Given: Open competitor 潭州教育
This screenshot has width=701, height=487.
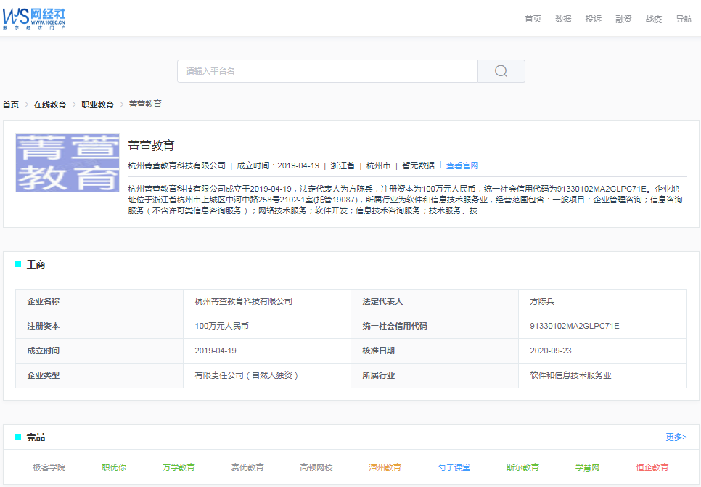Looking at the screenshot, I should (385, 467).
